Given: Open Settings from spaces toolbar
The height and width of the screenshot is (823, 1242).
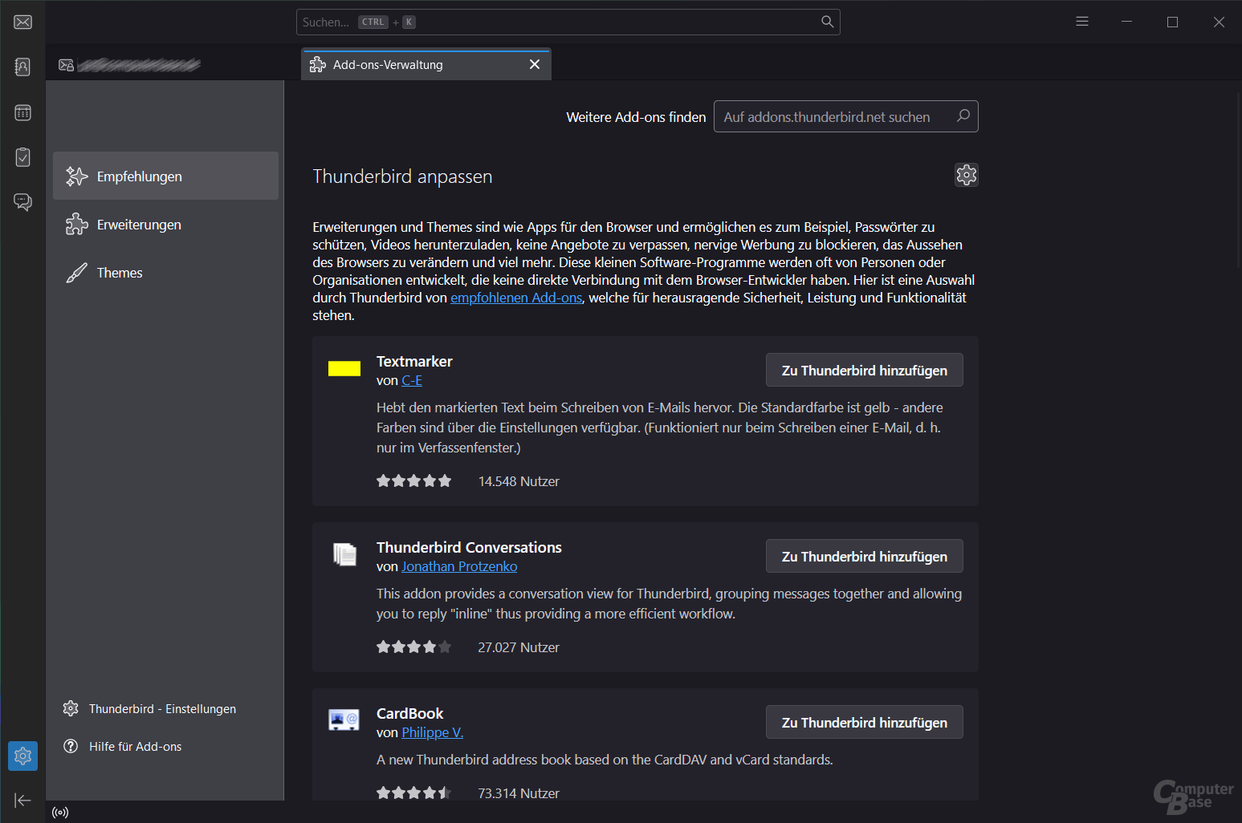Looking at the screenshot, I should (22, 756).
